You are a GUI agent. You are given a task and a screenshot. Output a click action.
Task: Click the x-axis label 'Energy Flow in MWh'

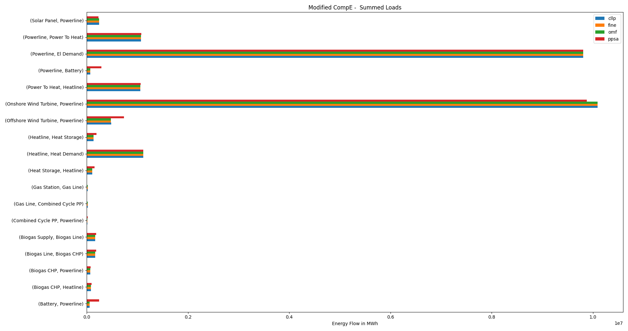coord(355,323)
